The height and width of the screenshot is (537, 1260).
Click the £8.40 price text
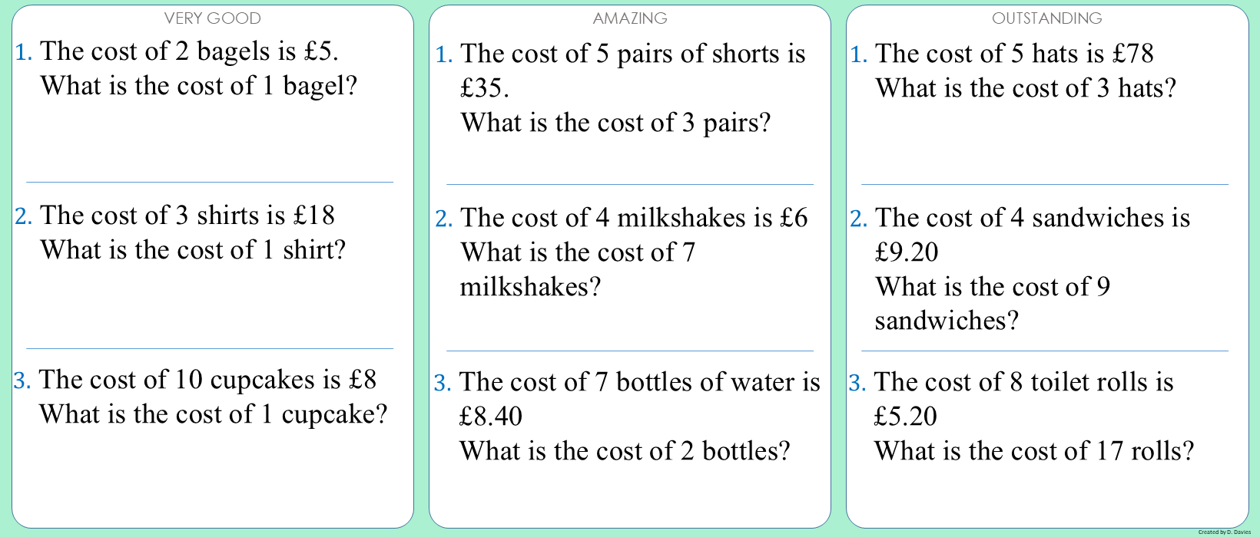click(490, 417)
